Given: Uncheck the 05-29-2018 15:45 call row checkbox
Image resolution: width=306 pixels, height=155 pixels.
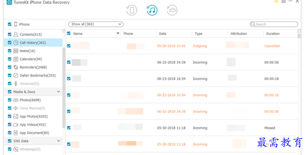Looking at the screenshot, I should (x=69, y=46).
